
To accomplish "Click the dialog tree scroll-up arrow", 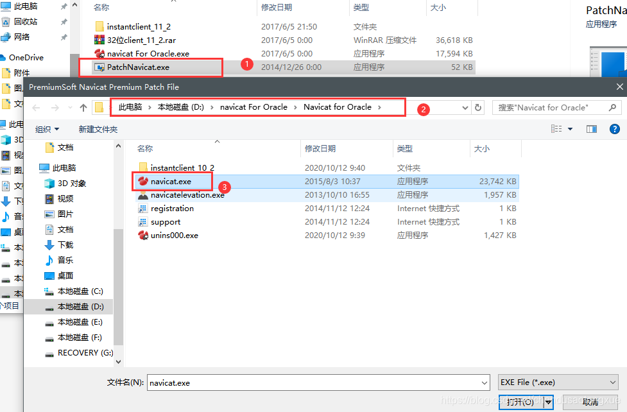I will point(118,146).
